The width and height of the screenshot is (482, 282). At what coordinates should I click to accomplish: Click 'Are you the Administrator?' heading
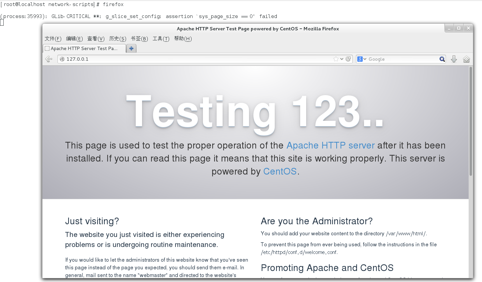click(317, 221)
